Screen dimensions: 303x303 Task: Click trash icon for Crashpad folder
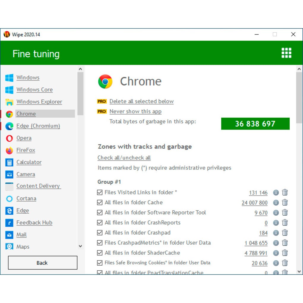(x=285, y=233)
